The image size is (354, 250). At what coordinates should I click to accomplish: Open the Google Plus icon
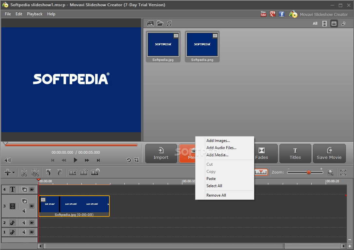[273, 14]
